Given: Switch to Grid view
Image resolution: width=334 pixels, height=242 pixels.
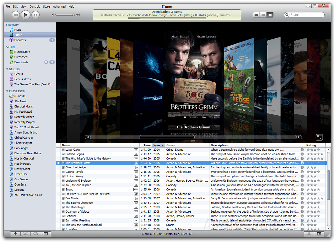Looking at the screenshot, I should 264,15.
